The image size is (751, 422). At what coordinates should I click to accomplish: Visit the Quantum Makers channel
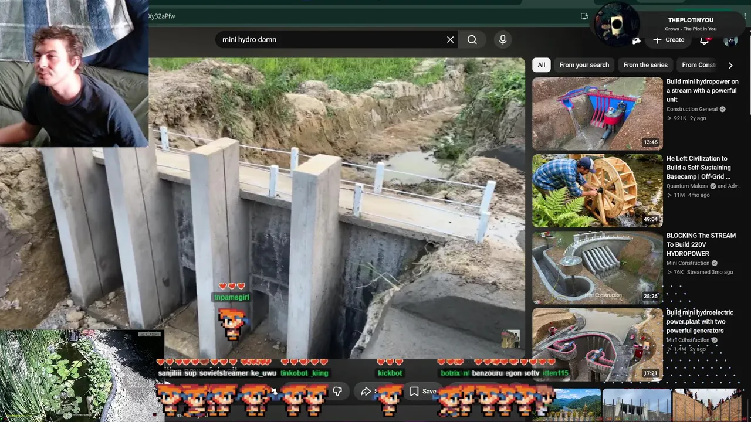coord(687,186)
